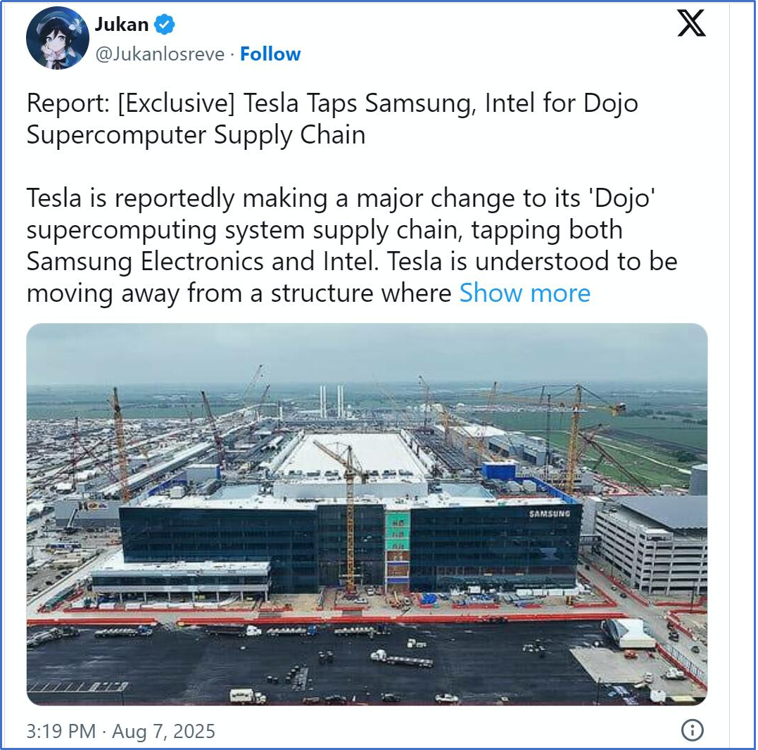Click the SAMSUNG sign on the building
This screenshot has height=750, width=758.
(550, 514)
